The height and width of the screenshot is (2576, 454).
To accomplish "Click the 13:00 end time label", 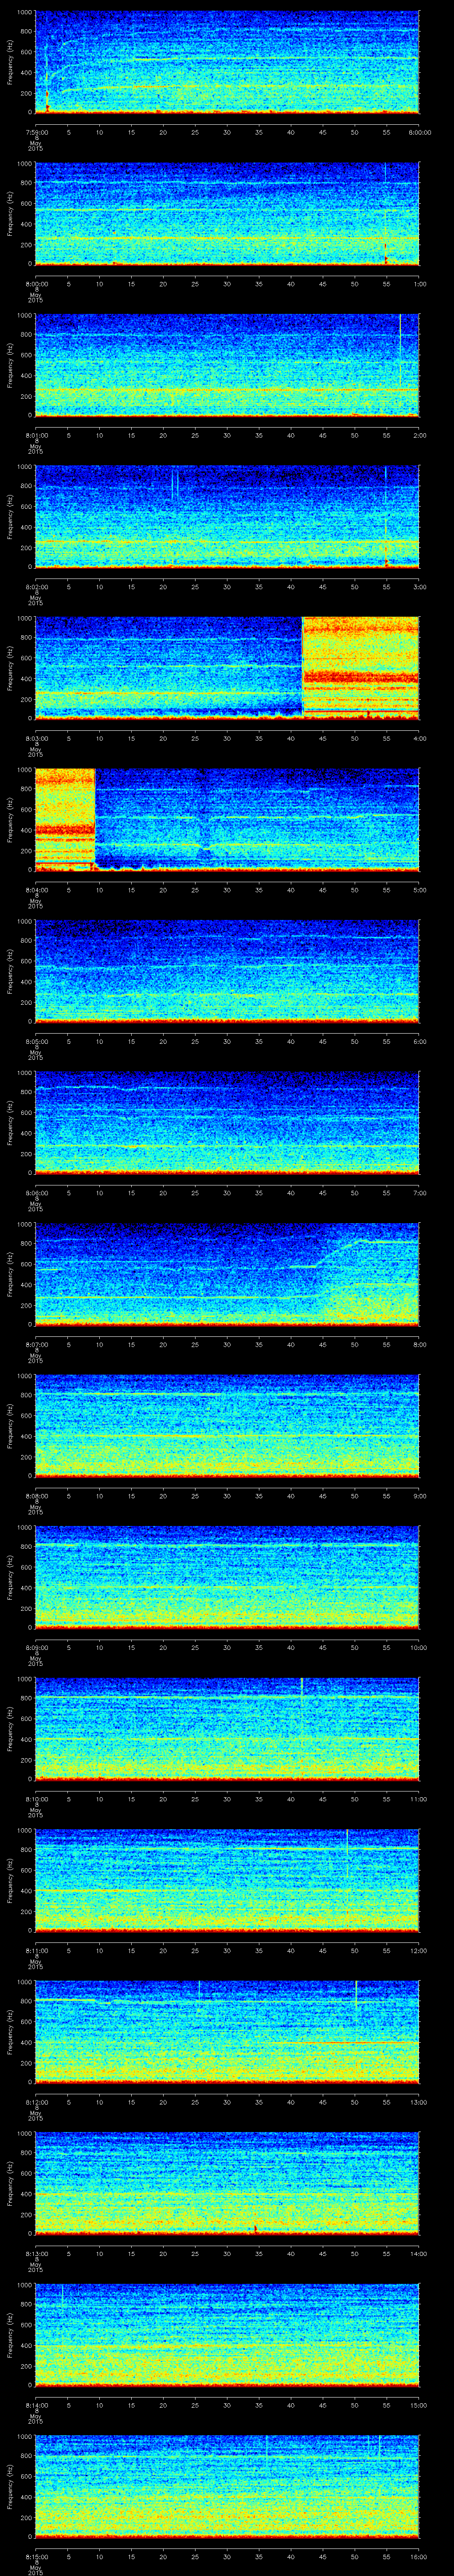I will (x=419, y=2103).
